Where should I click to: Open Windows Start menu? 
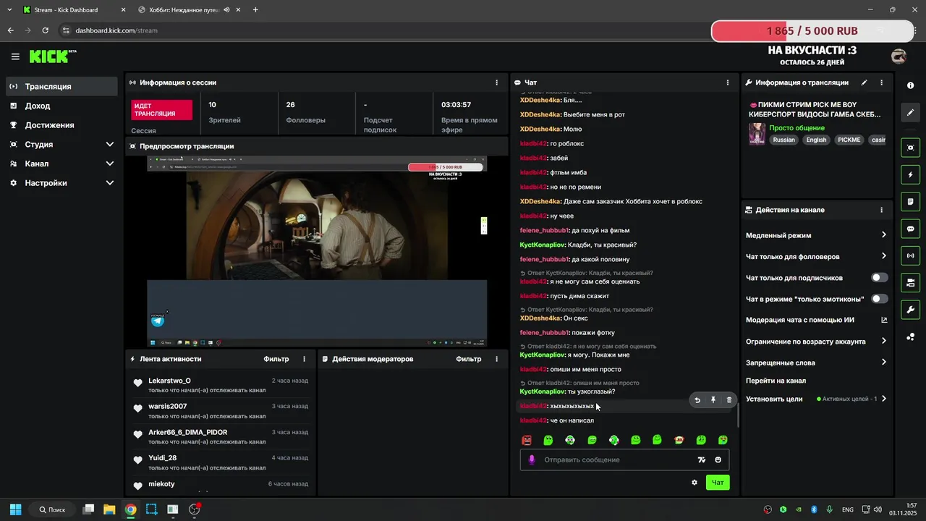[15, 509]
